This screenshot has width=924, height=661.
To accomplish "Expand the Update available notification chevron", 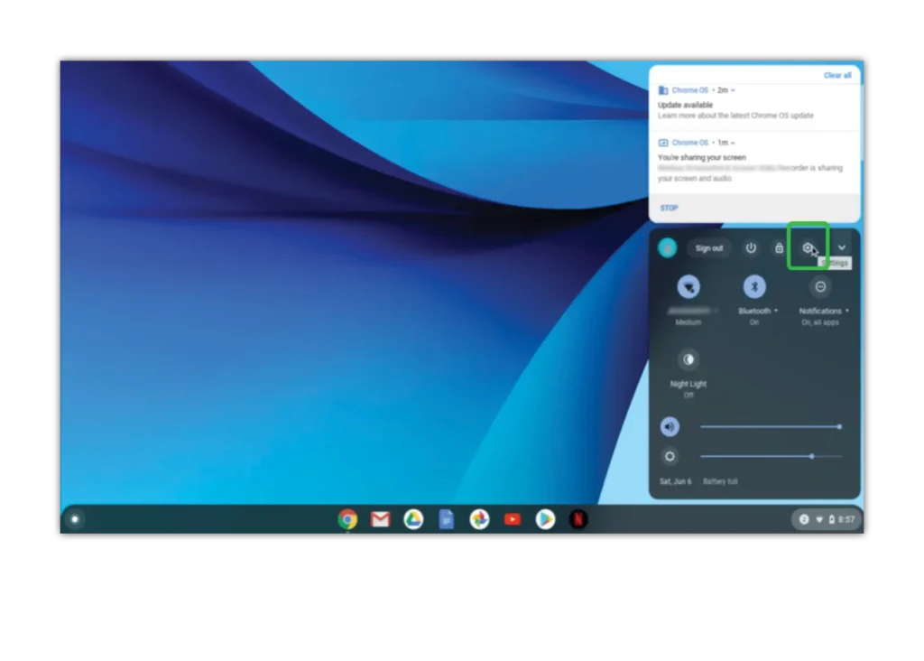I will (733, 90).
